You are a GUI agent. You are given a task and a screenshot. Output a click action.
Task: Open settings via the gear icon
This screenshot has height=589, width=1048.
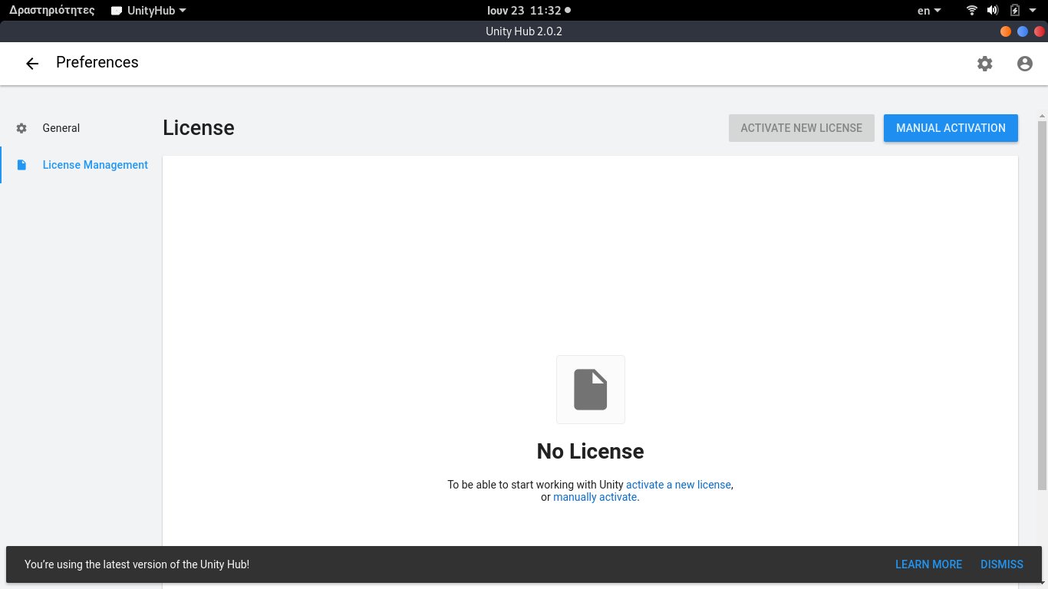[984, 64]
